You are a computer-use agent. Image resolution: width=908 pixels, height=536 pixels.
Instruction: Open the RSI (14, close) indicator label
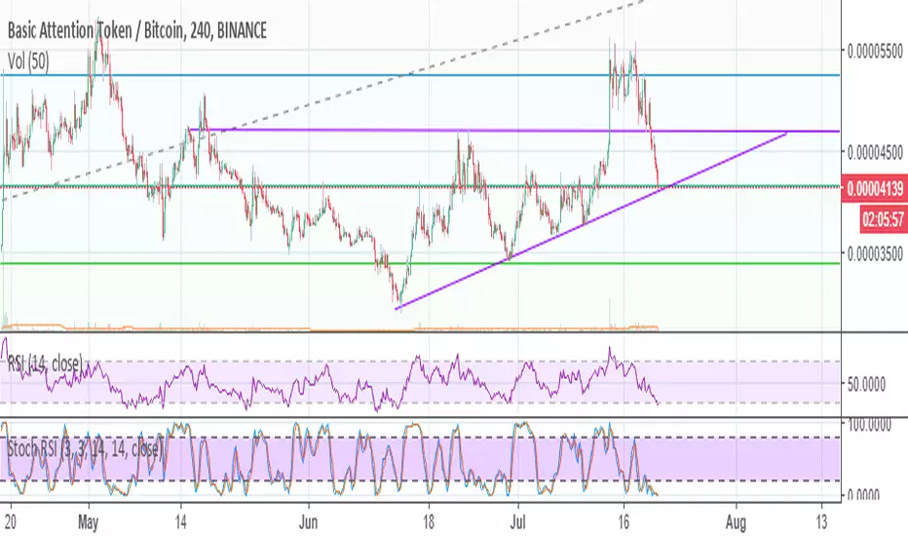[45, 364]
